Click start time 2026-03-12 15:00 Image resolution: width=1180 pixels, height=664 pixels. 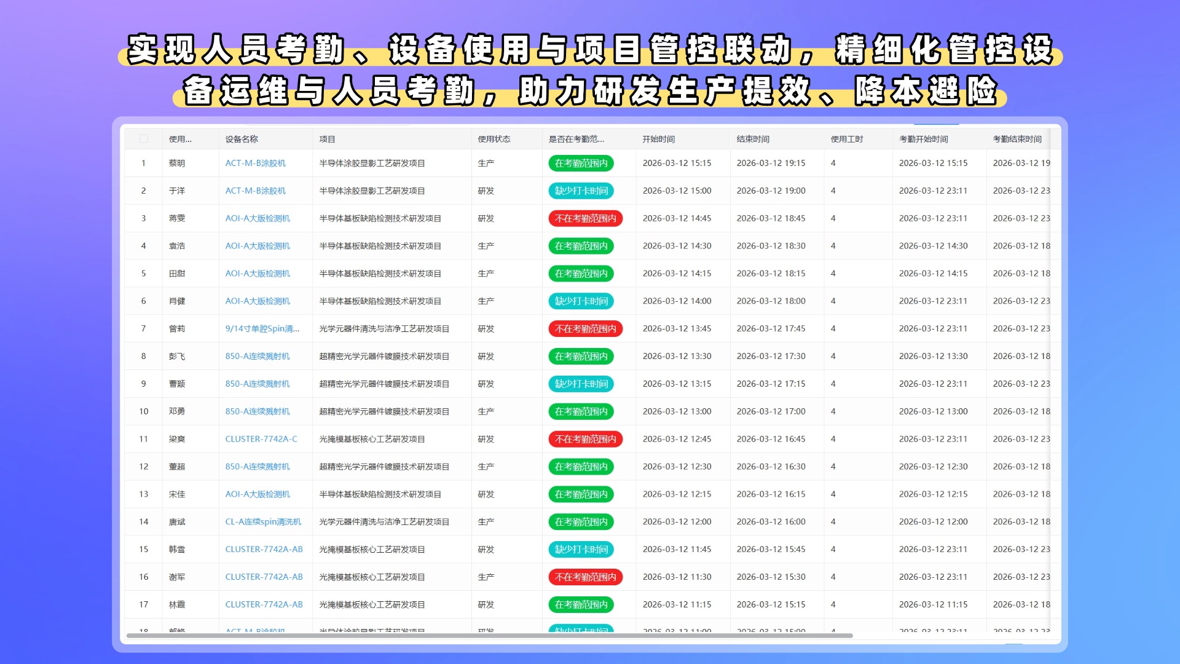click(x=677, y=191)
